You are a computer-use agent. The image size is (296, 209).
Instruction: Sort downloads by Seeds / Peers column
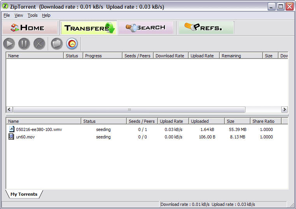(138, 56)
